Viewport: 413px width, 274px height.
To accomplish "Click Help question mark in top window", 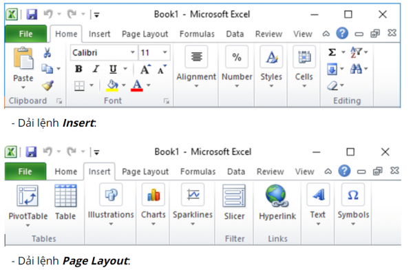I will (x=342, y=34).
